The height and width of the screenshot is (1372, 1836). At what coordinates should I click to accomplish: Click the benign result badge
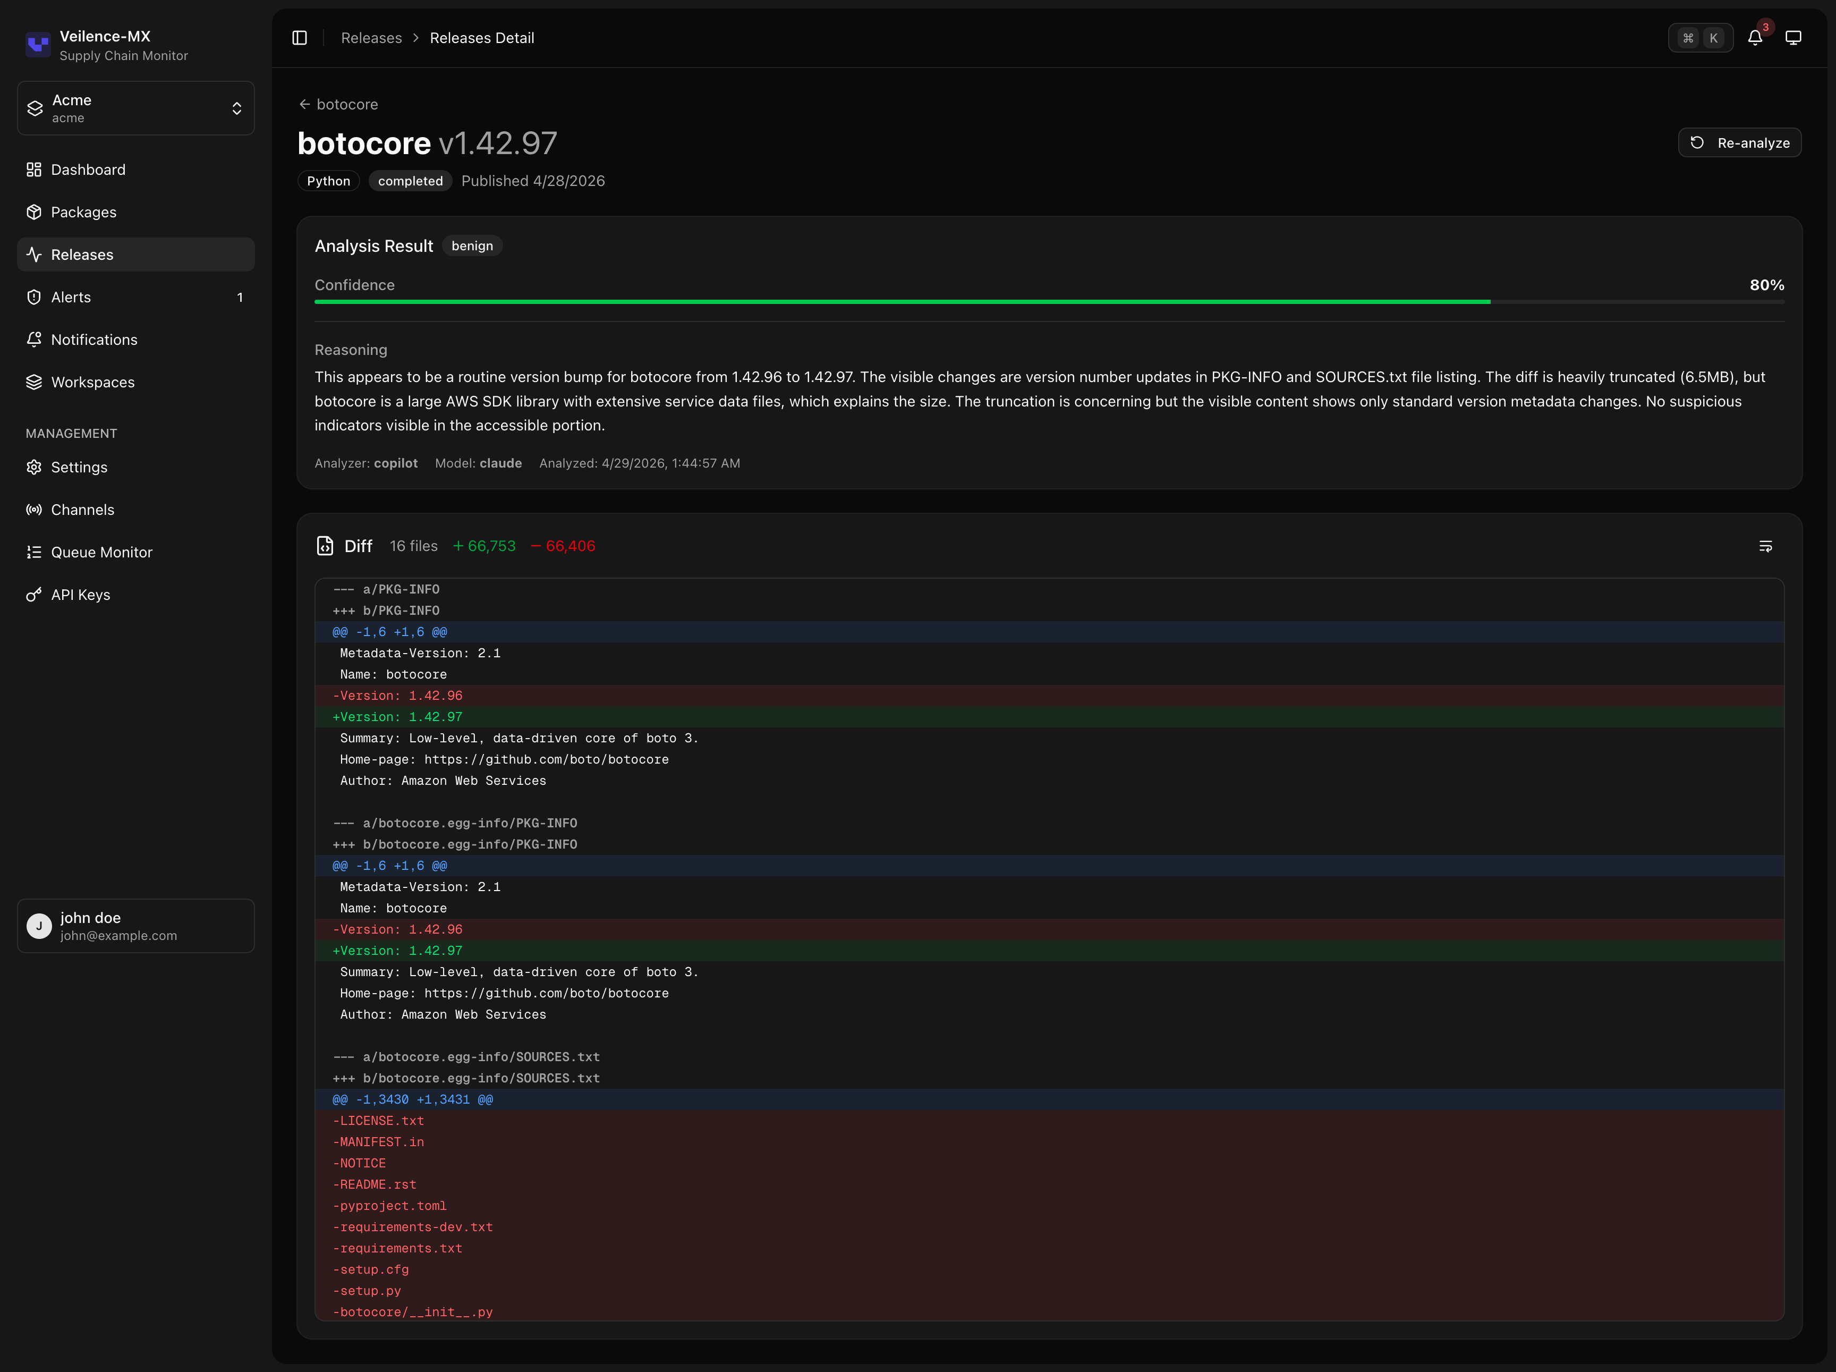[472, 245]
